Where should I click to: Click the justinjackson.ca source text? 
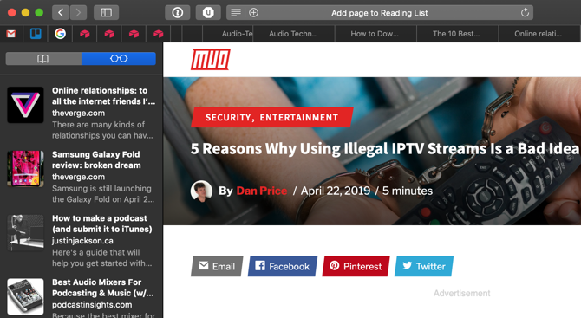coord(82,241)
